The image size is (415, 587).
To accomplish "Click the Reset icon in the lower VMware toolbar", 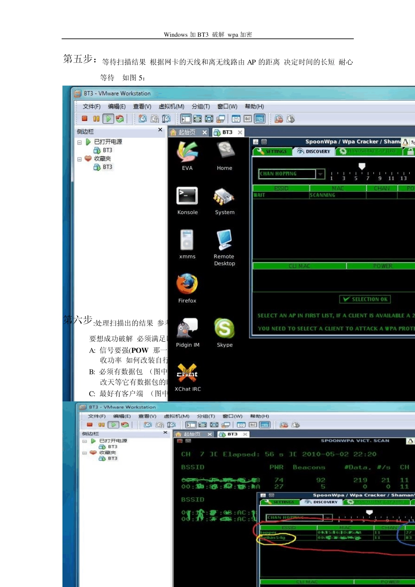I will click(x=125, y=425).
